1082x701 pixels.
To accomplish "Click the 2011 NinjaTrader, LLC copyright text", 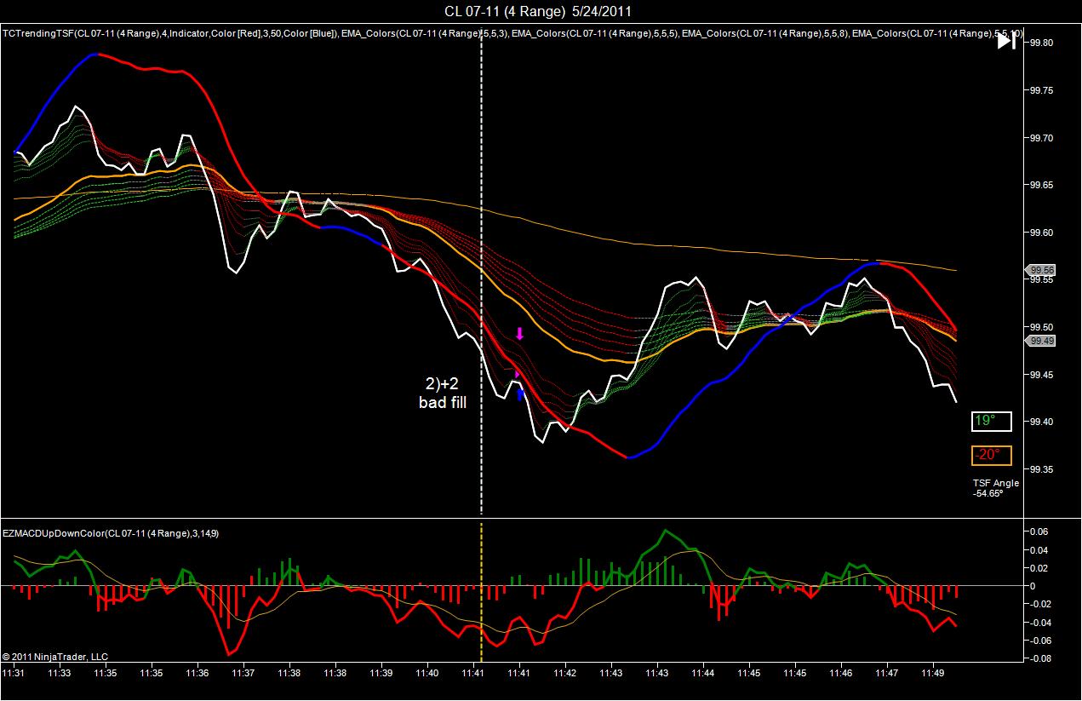I will point(55,657).
